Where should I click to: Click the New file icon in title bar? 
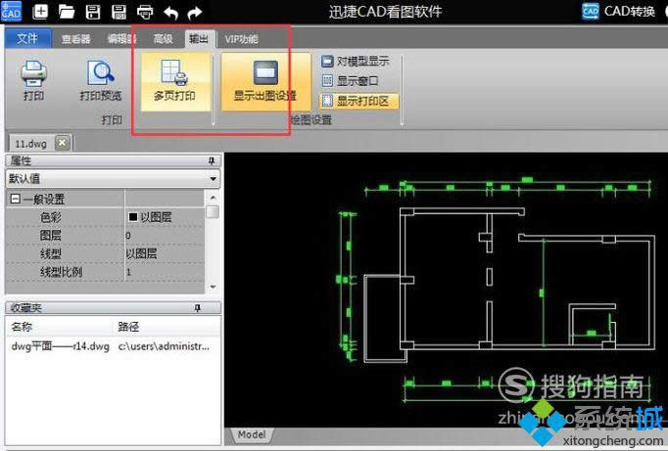40,12
